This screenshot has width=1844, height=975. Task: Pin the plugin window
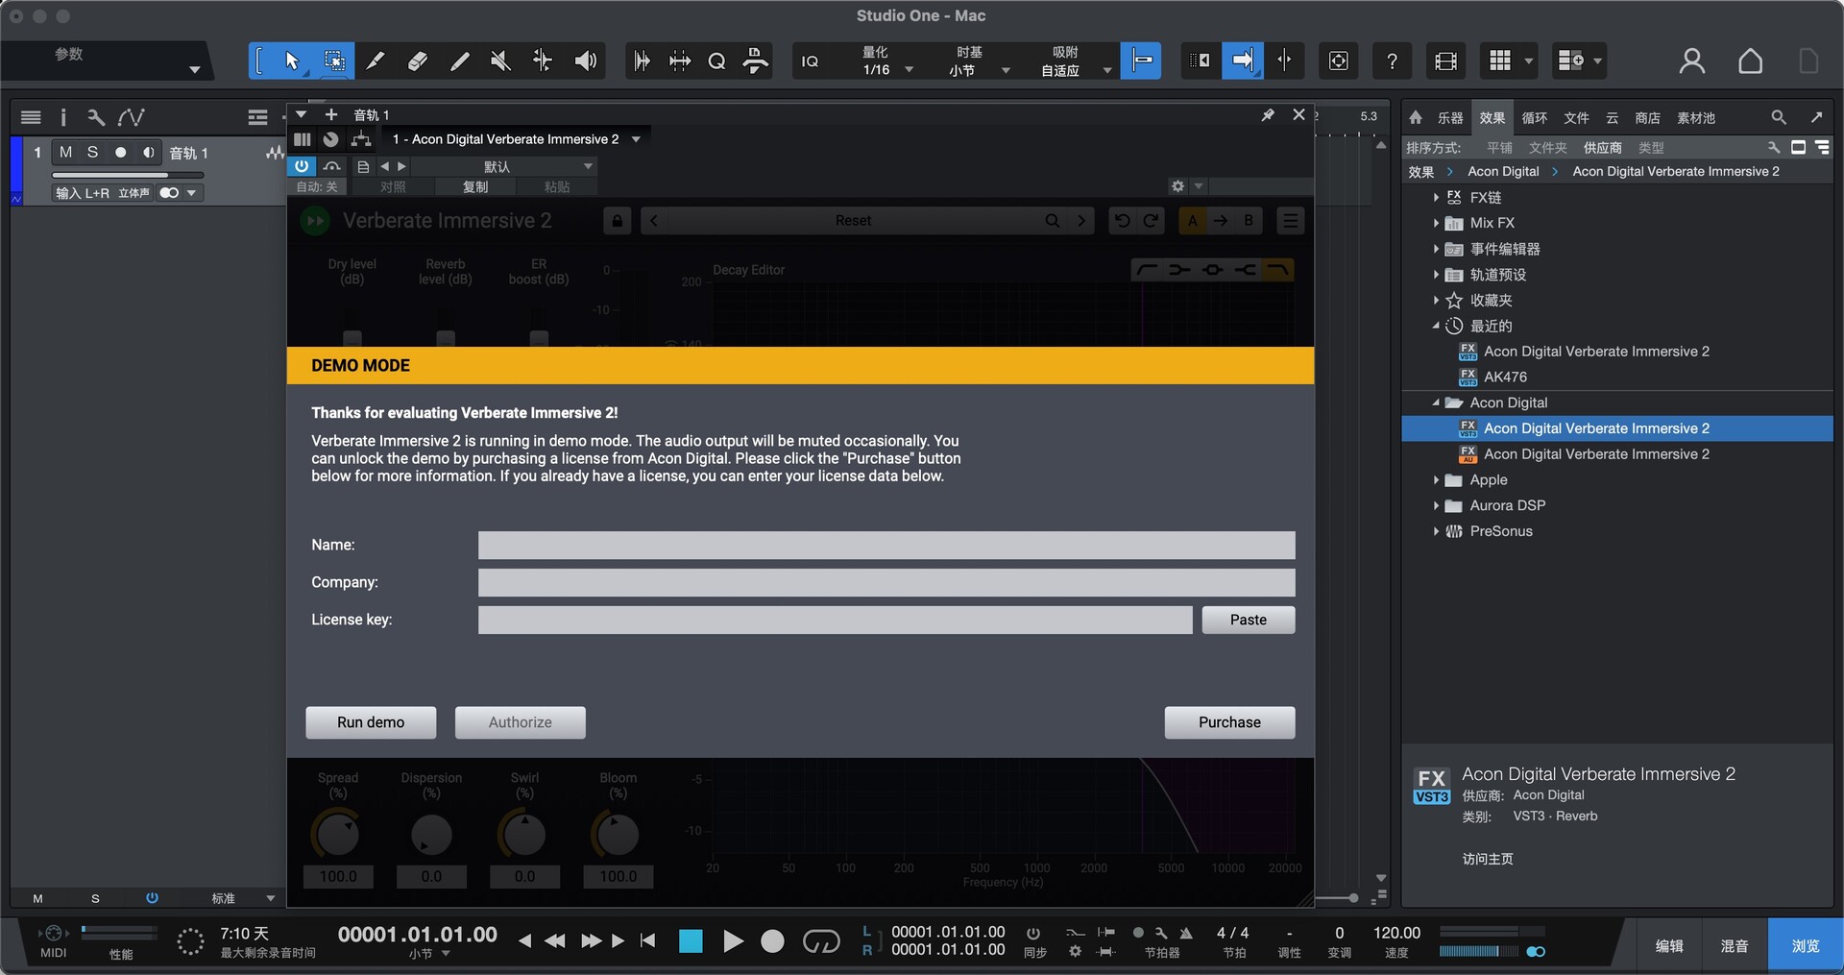(1268, 115)
